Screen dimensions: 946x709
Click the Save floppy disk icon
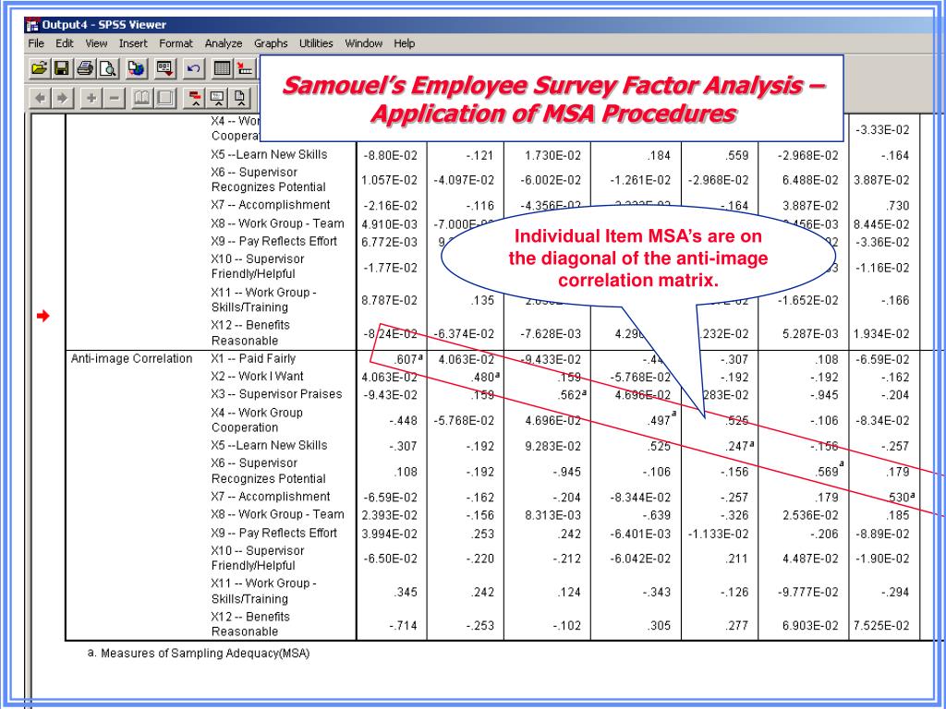[x=62, y=68]
